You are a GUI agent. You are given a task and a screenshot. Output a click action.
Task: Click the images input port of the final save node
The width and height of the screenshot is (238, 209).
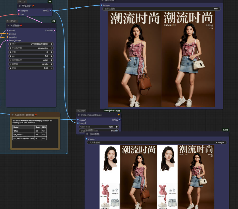click(102, 5)
